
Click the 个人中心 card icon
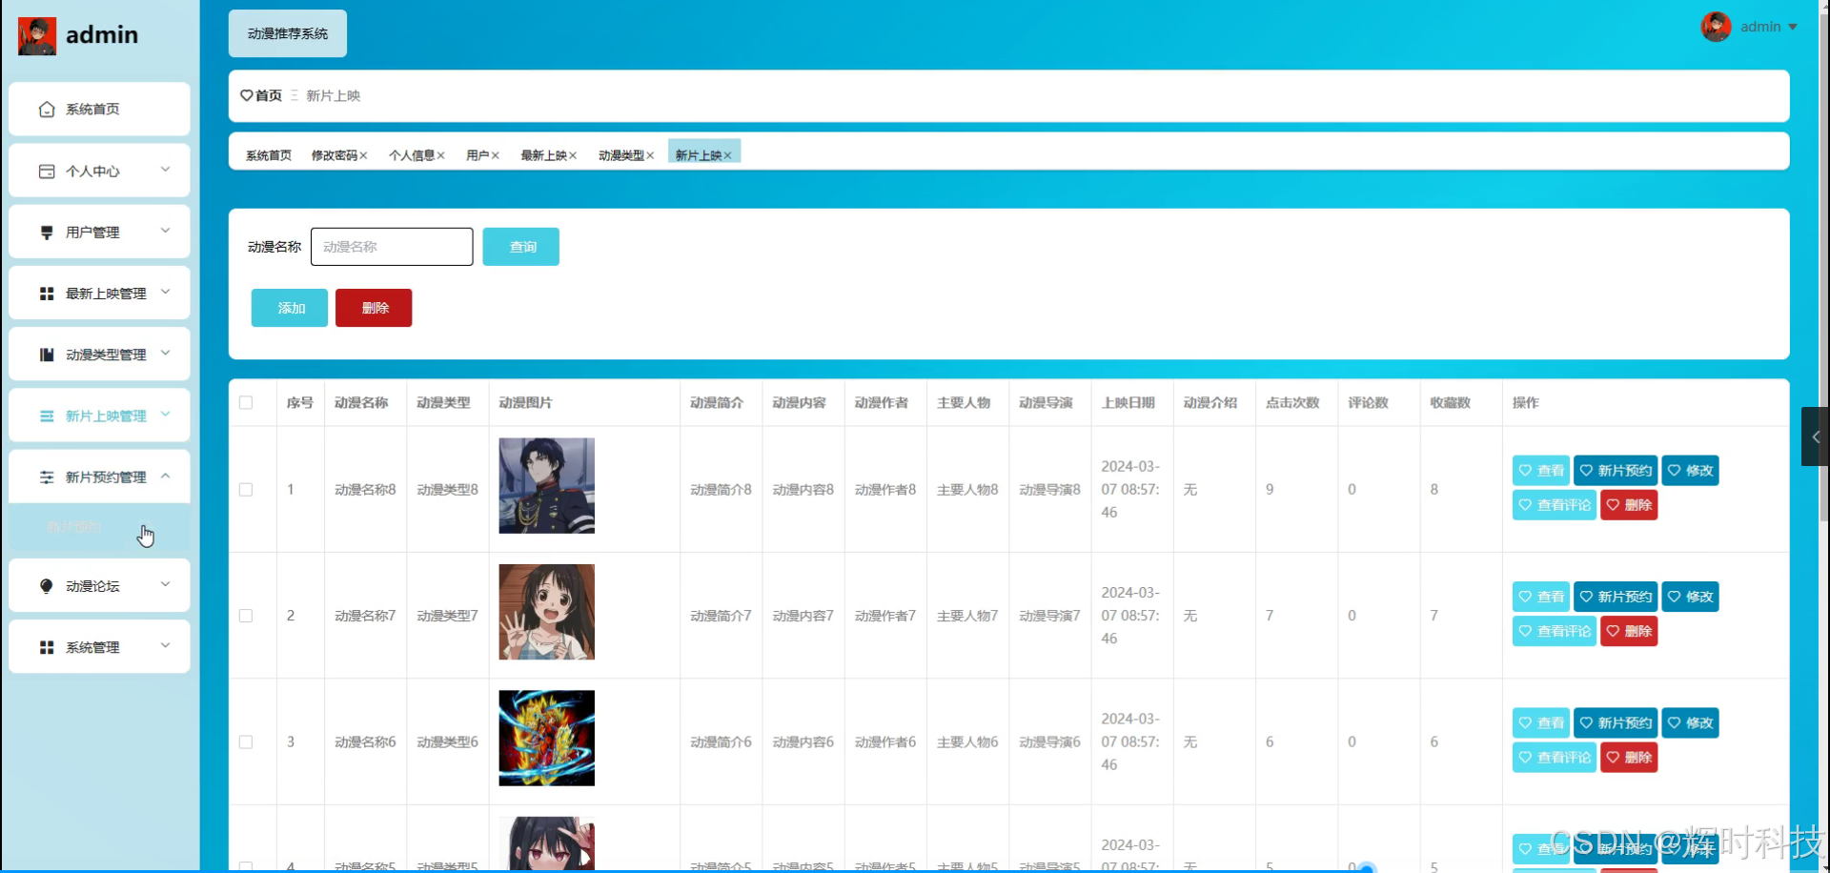click(47, 172)
